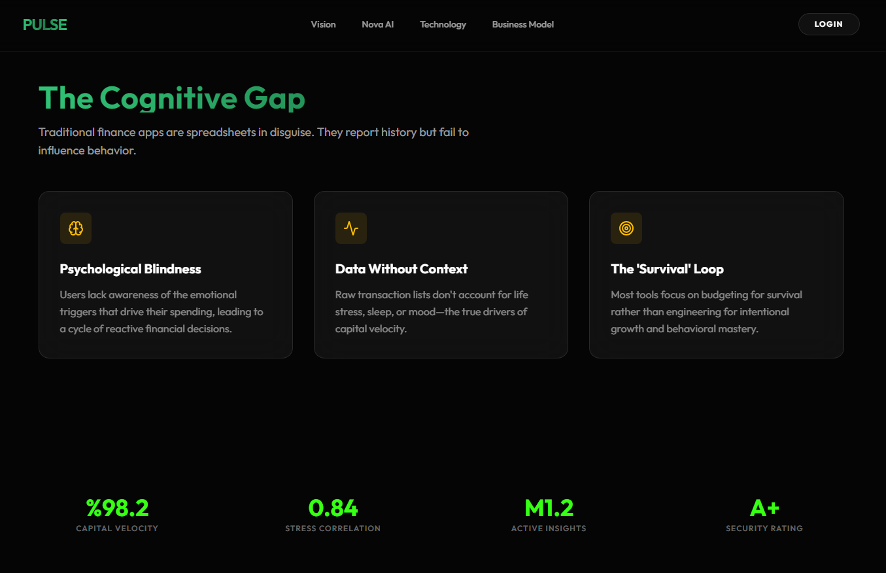This screenshot has height=573, width=886.
Task: Click The Cognitive Gap page title
Action: 172,98
